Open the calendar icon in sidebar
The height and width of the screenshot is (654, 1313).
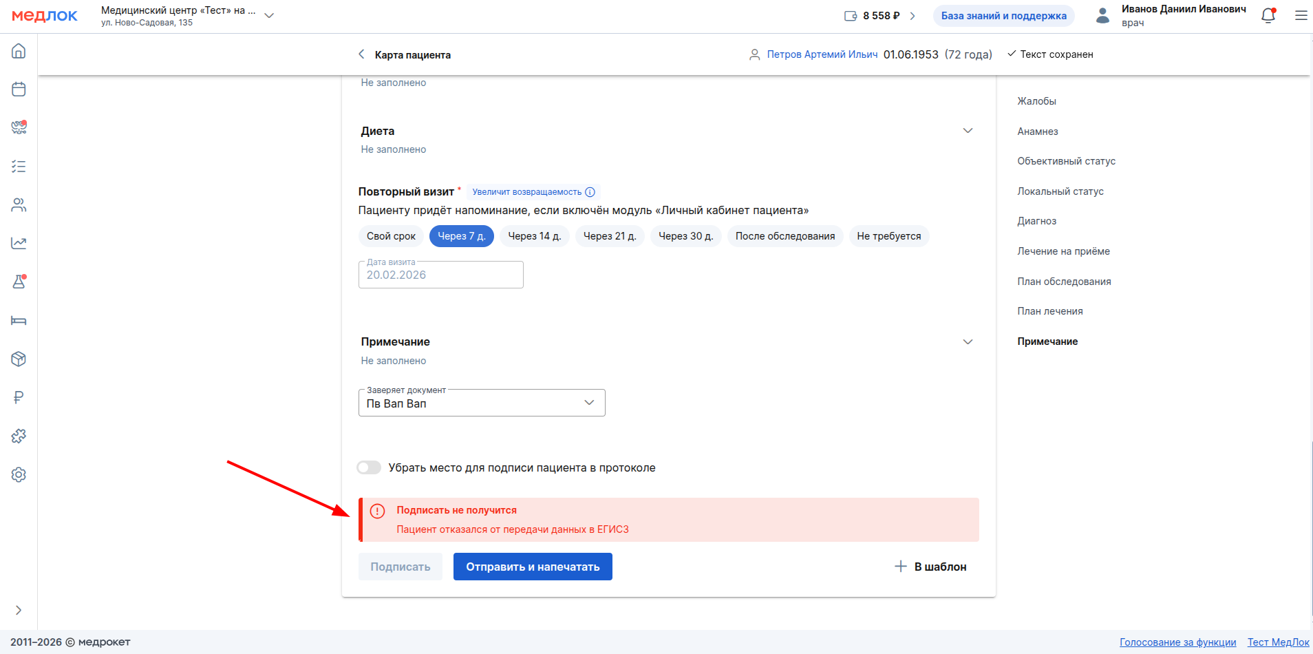tap(19, 89)
